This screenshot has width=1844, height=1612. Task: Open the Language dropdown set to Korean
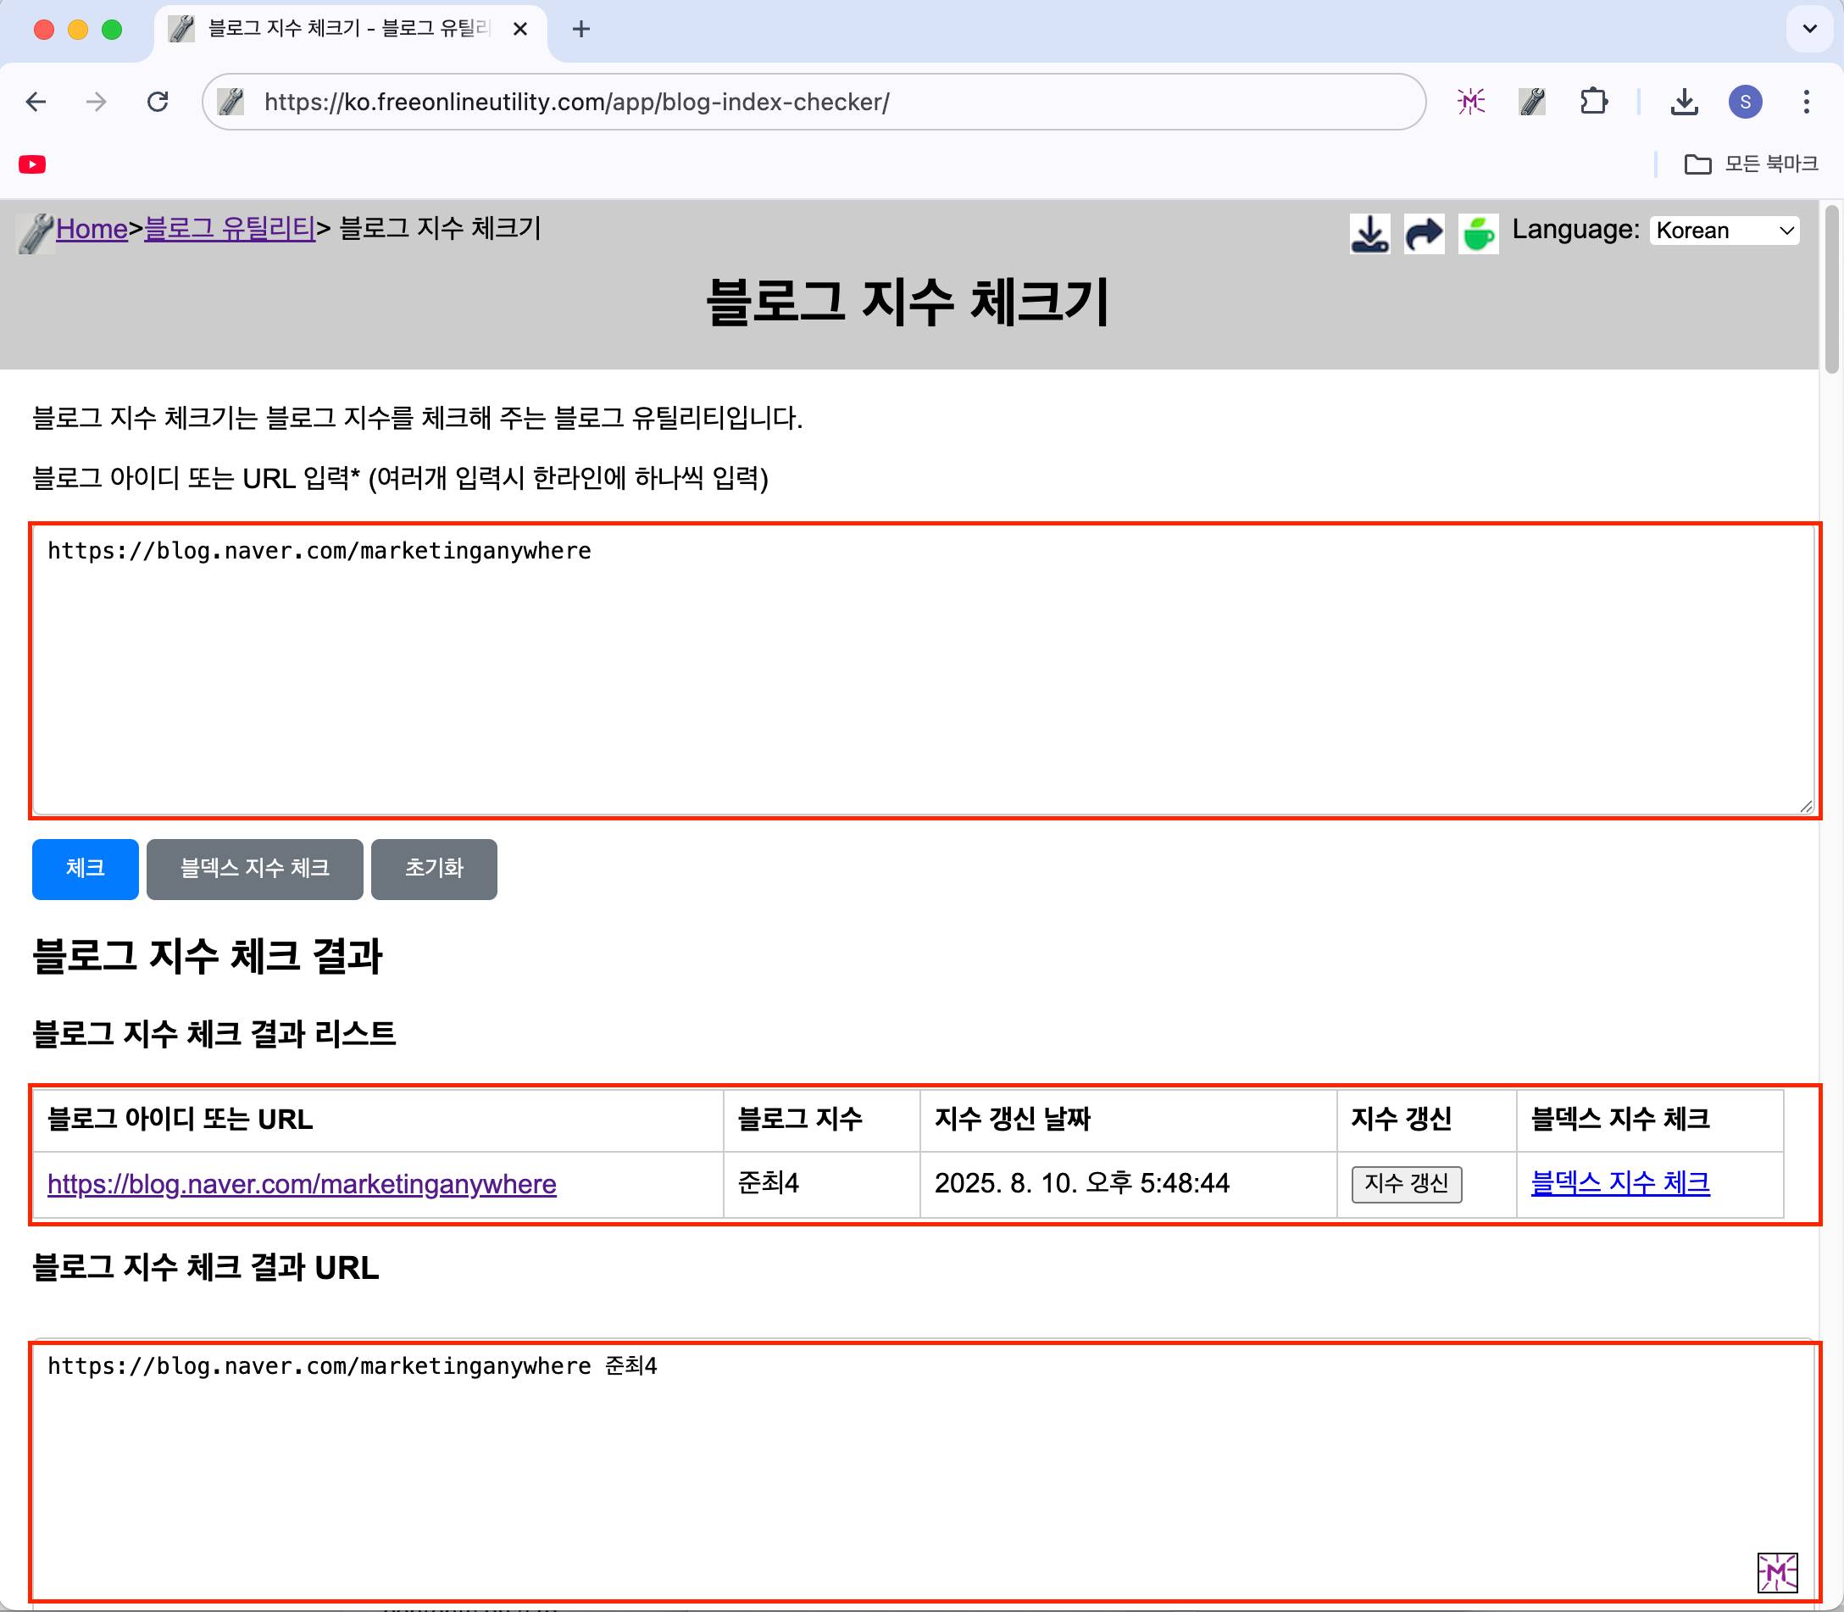[1725, 231]
